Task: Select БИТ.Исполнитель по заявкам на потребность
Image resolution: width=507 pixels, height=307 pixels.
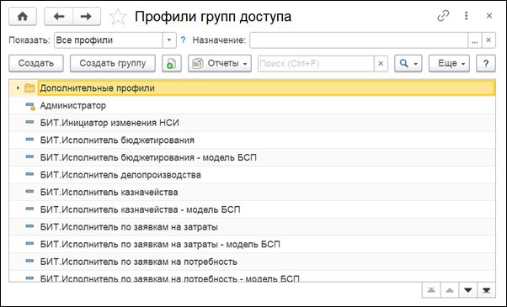Action: [252, 262]
